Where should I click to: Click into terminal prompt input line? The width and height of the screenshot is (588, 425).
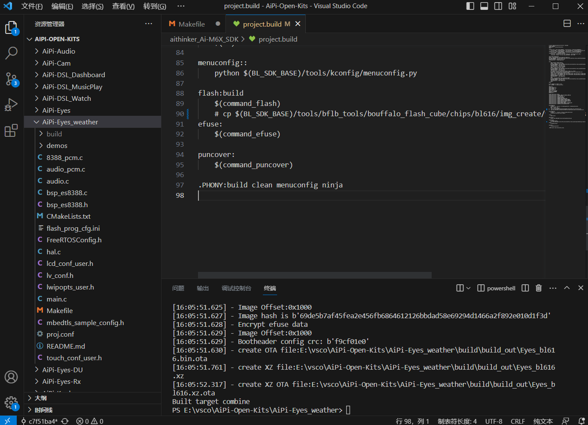pyautogui.click(x=348, y=410)
